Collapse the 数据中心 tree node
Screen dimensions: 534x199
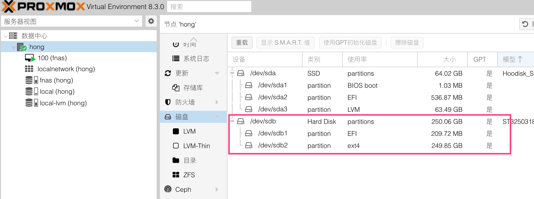tap(6, 36)
